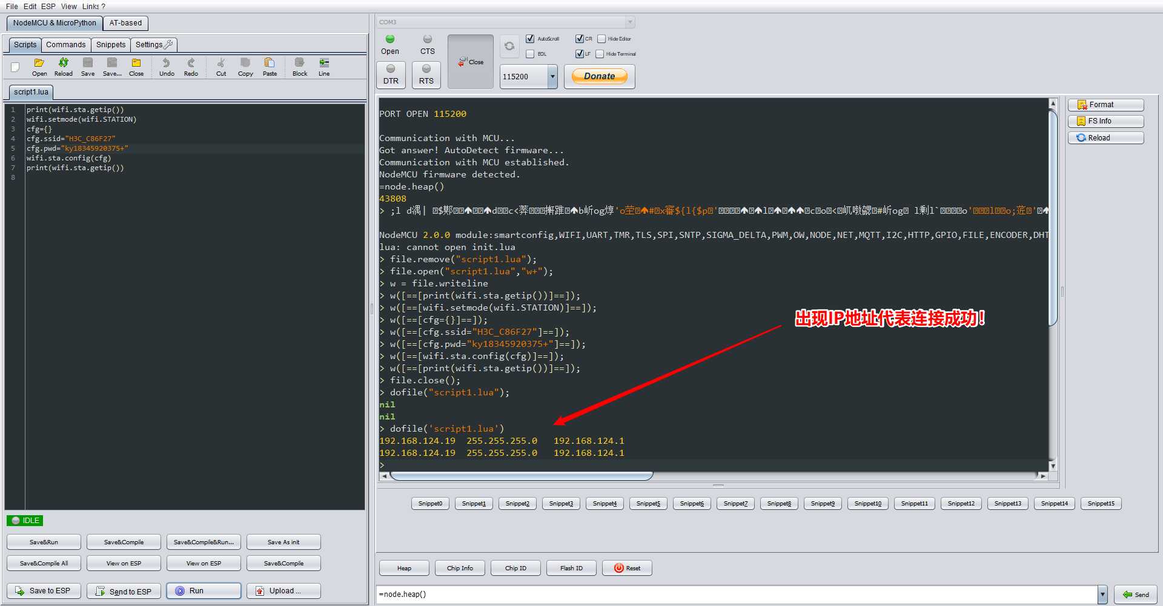Screen dimensions: 1163x606
Task: Uncheck the LF checkbox
Action: tap(580, 54)
